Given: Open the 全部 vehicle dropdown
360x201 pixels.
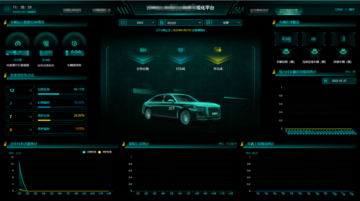Looking at the screenshot, I should tap(227, 22).
